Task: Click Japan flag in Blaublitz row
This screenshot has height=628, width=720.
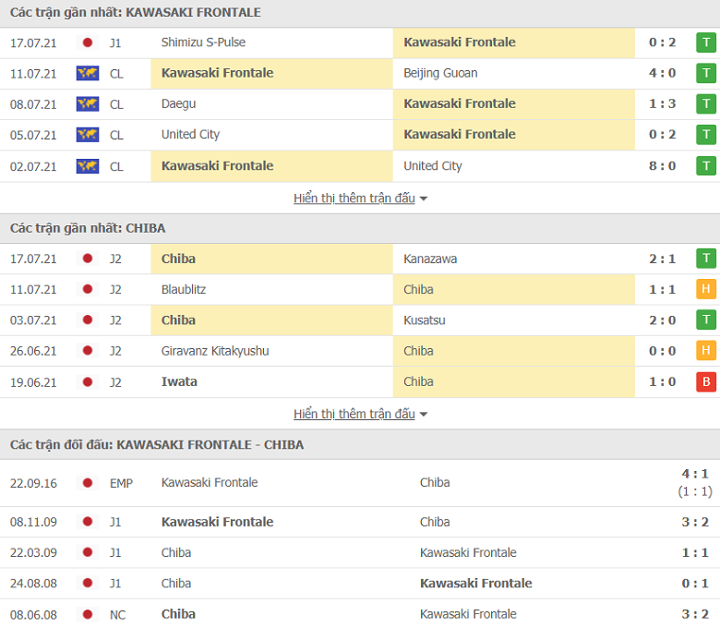Action: (x=88, y=289)
